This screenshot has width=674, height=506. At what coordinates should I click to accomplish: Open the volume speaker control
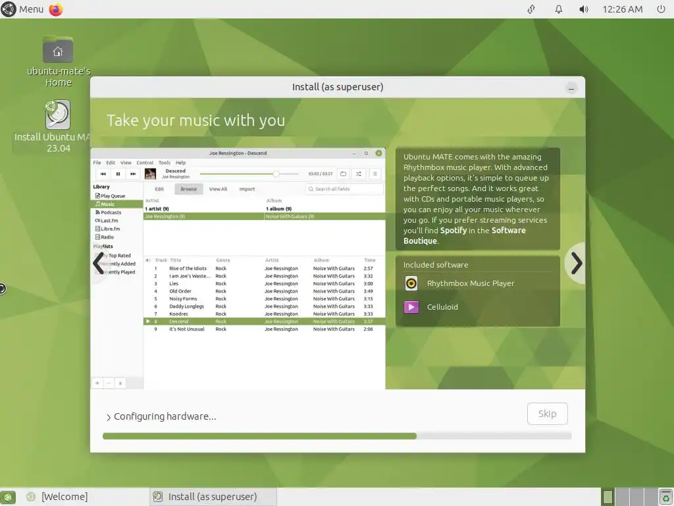pos(583,9)
